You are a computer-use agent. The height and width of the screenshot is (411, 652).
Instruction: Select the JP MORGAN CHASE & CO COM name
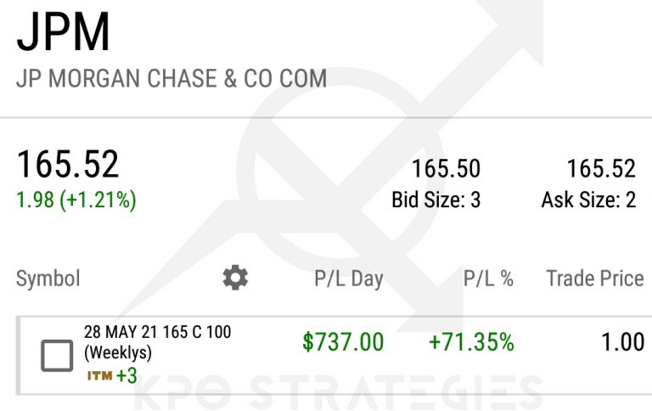(x=171, y=78)
